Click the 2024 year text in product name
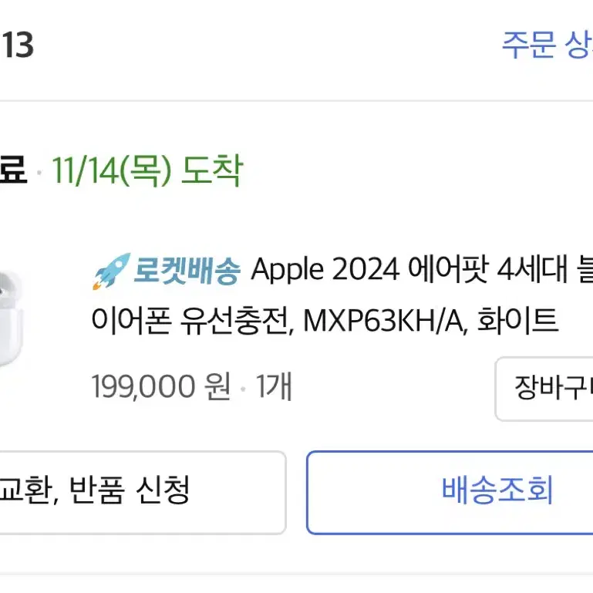The image size is (593, 593). coord(366,270)
